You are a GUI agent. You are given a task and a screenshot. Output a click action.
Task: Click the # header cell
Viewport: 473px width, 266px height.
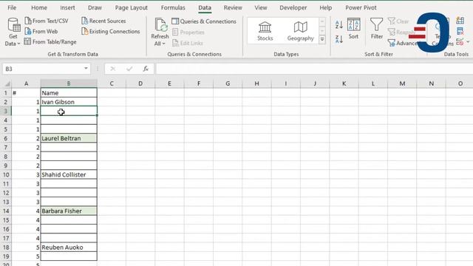point(27,93)
